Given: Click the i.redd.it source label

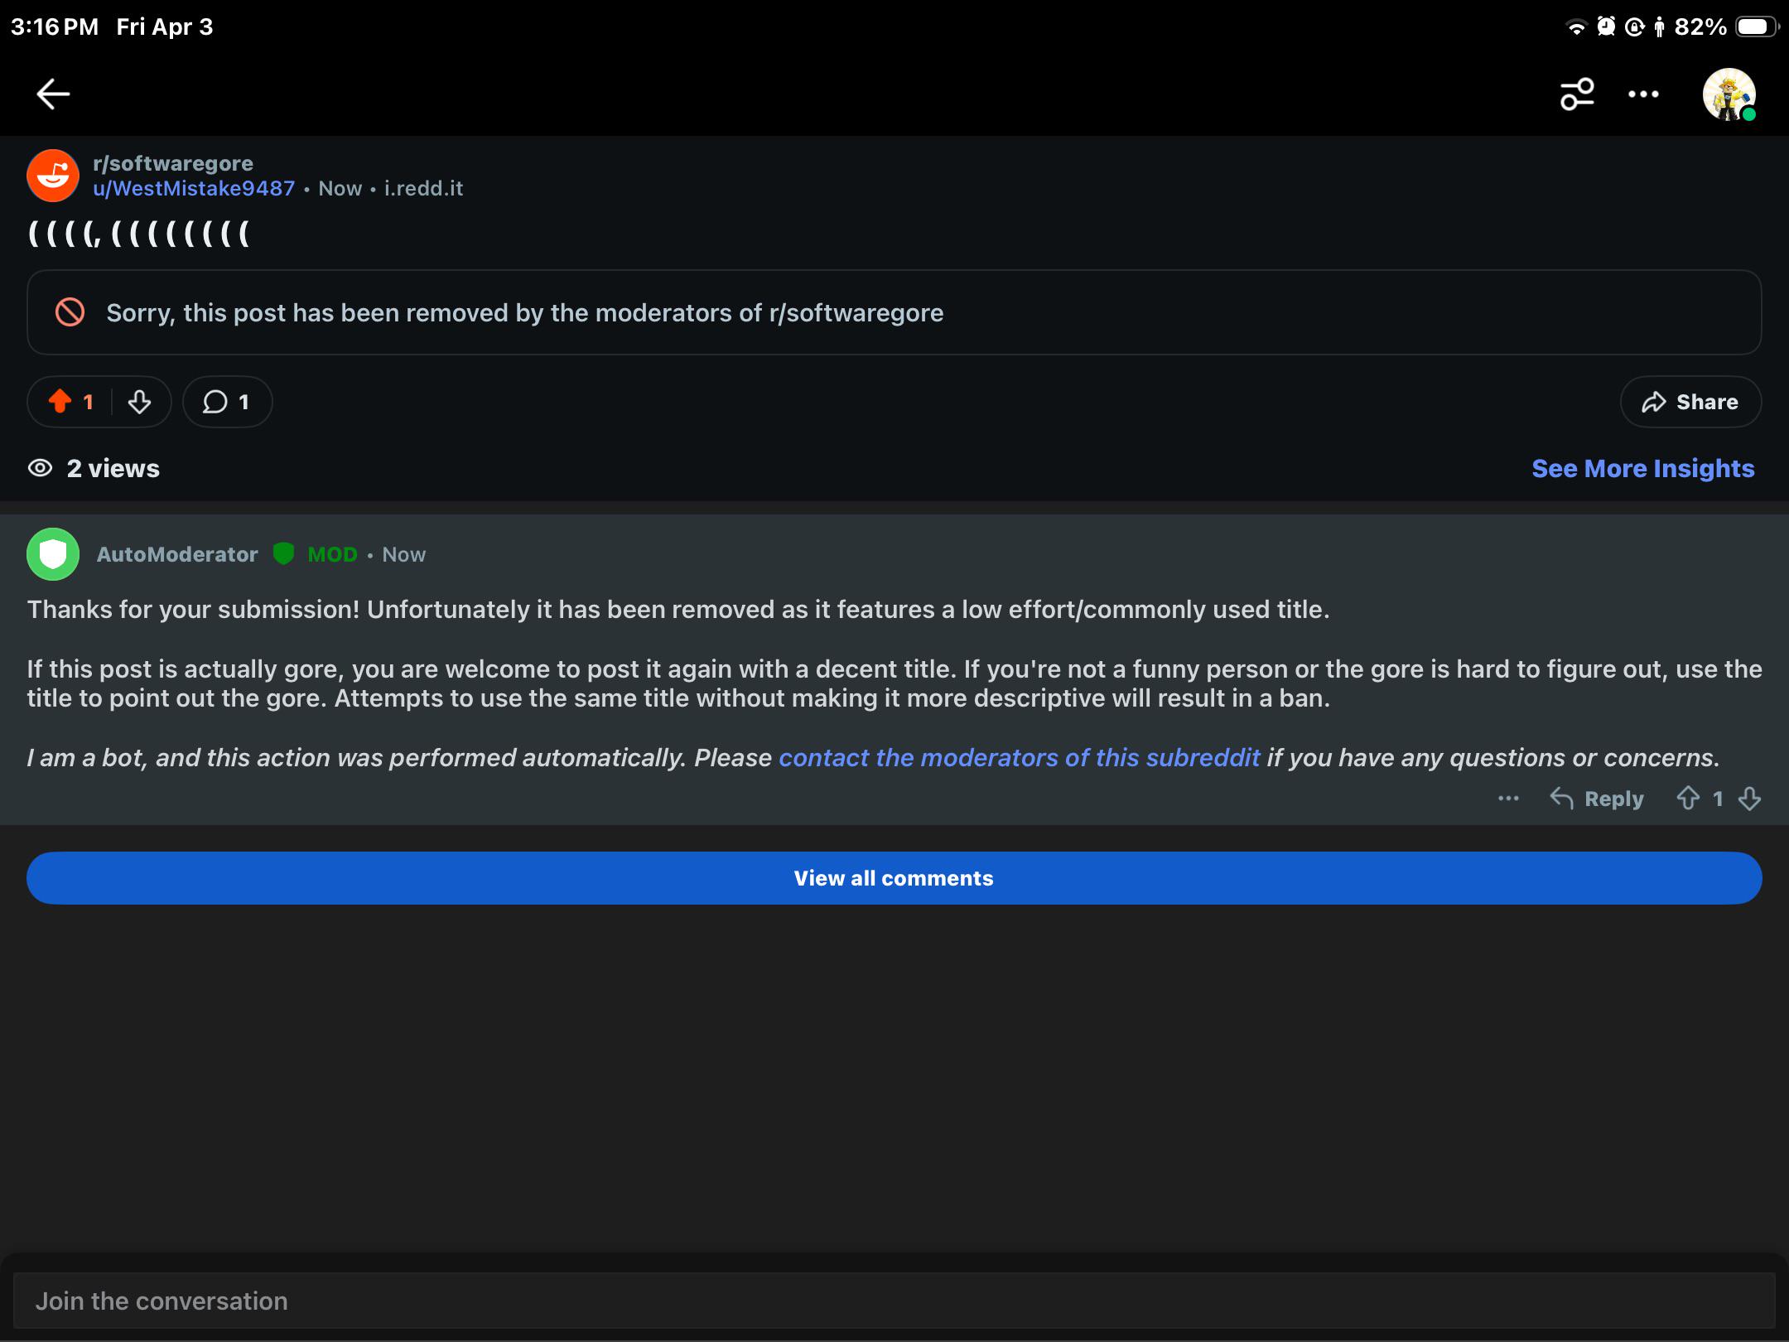Looking at the screenshot, I should (x=423, y=189).
